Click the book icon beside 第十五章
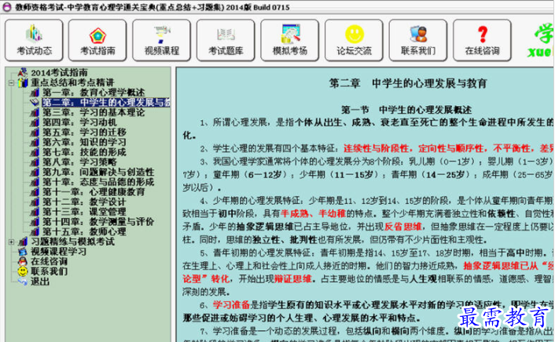 point(35,231)
